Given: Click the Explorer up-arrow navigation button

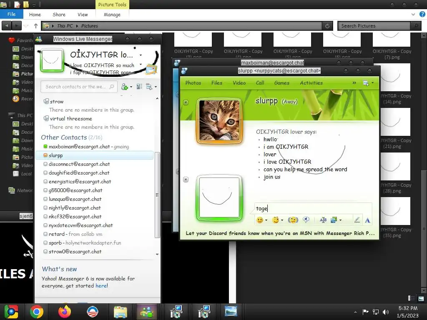Looking at the screenshot, I should pyautogui.click(x=36, y=26).
